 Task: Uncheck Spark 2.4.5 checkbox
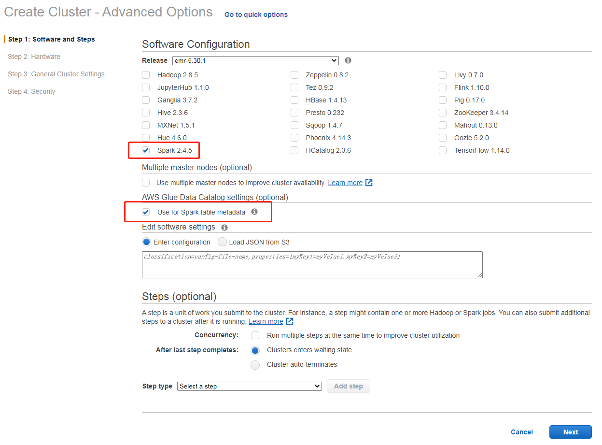[x=146, y=150]
